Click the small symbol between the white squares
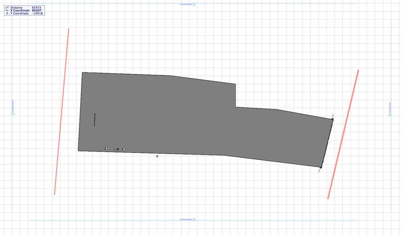401x235 pixels. (117, 149)
